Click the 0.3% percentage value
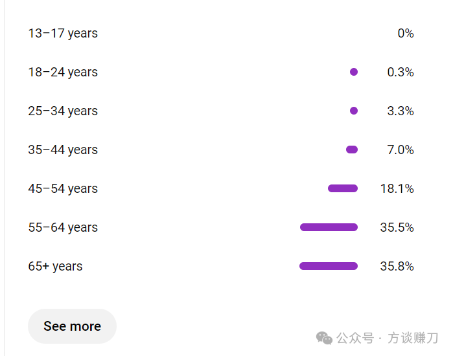Image resolution: width=453 pixels, height=356 pixels. [x=401, y=72]
